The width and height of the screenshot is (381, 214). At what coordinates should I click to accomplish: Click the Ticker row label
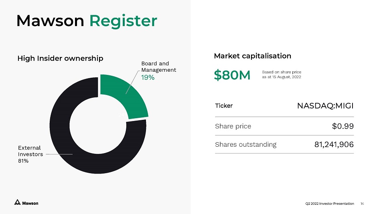[x=224, y=106]
